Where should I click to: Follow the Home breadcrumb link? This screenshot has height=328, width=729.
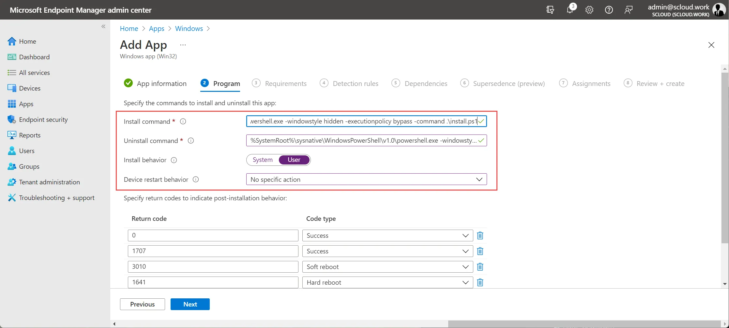tap(129, 29)
